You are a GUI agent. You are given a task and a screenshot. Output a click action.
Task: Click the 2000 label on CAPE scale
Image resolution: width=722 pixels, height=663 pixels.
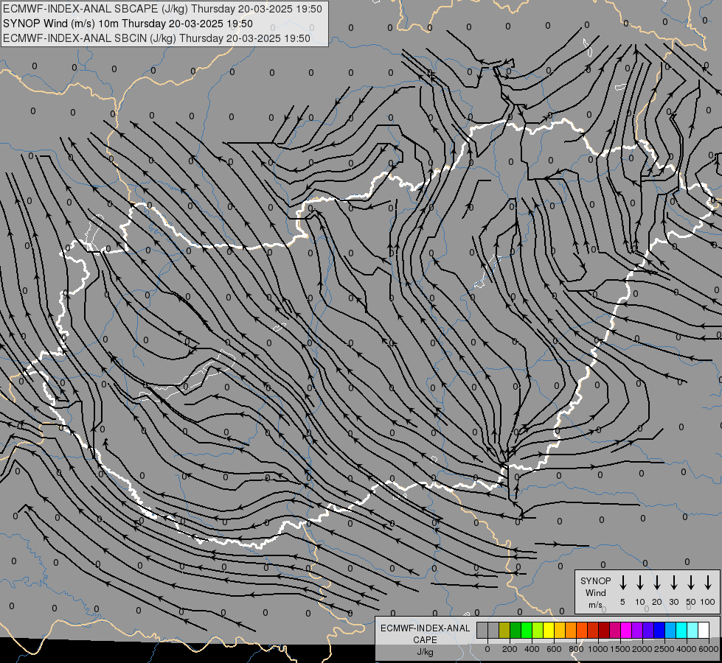click(642, 649)
